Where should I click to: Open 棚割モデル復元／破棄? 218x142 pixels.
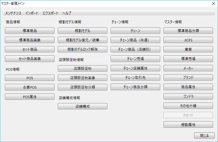(x=83, y=40)
